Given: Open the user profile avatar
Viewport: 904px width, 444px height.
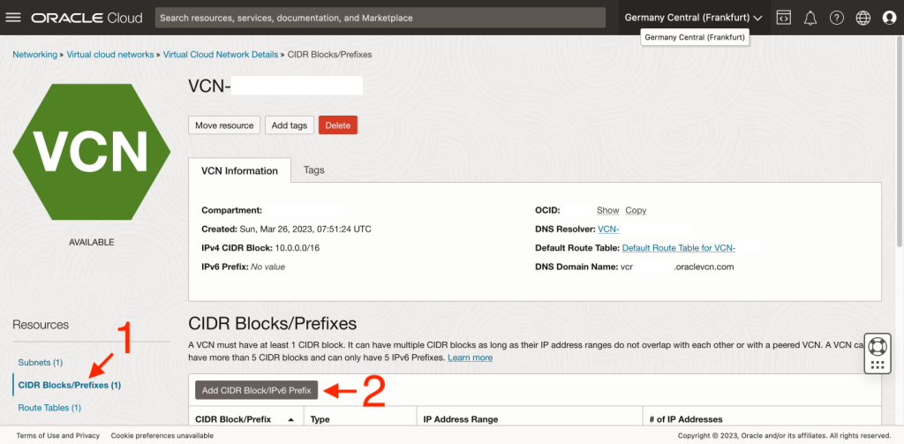Looking at the screenshot, I should [888, 18].
